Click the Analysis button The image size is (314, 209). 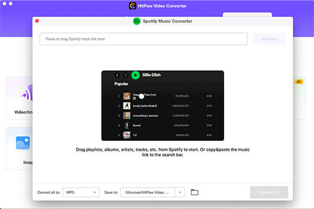coord(269,39)
